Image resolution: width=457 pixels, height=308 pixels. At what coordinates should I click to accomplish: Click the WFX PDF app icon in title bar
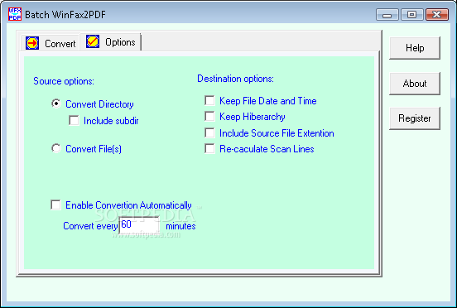pos(15,14)
